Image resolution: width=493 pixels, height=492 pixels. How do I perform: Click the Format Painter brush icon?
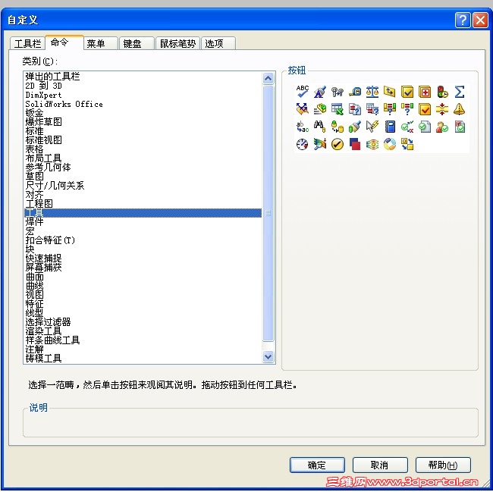[320, 92]
